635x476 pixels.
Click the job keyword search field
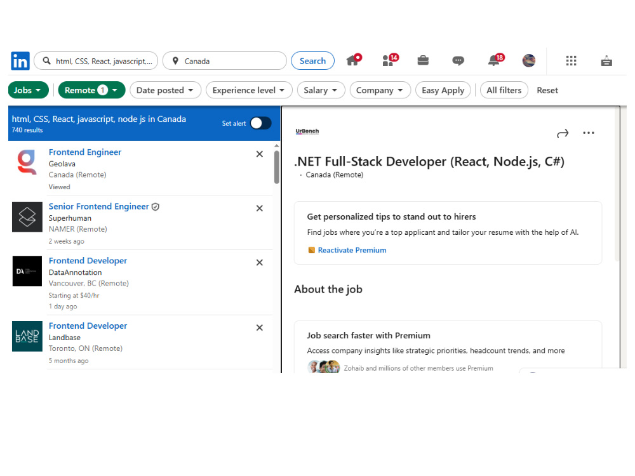pyautogui.click(x=96, y=61)
